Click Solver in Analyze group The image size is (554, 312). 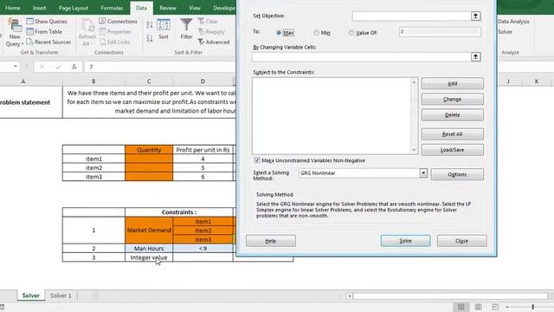pos(506,31)
